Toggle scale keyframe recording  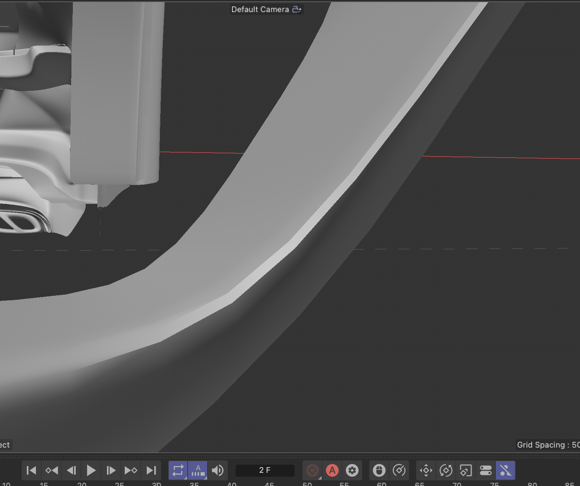coord(466,470)
